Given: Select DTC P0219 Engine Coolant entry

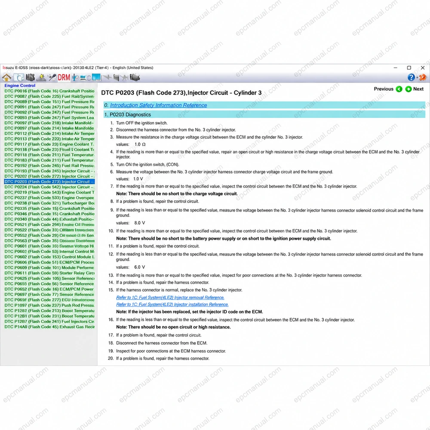Looking at the screenshot, I should click(x=49, y=193).
